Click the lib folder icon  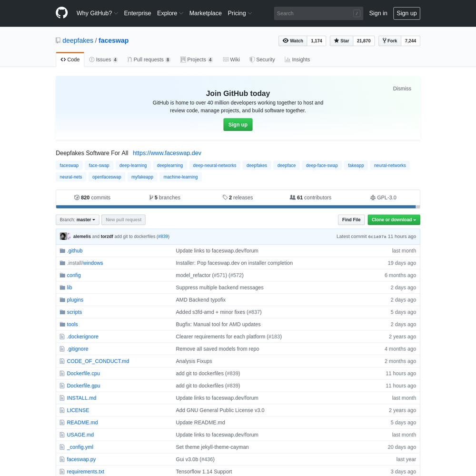point(62,287)
